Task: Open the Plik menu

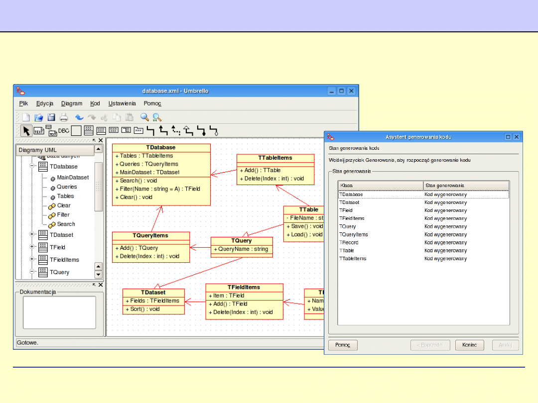Action: coord(23,103)
